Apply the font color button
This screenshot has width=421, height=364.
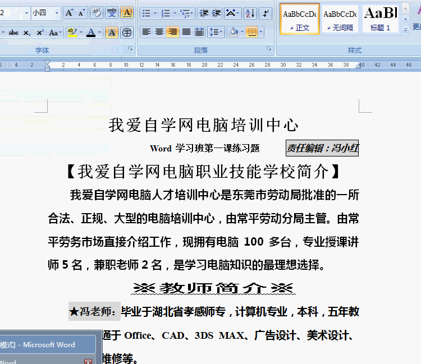(x=91, y=33)
